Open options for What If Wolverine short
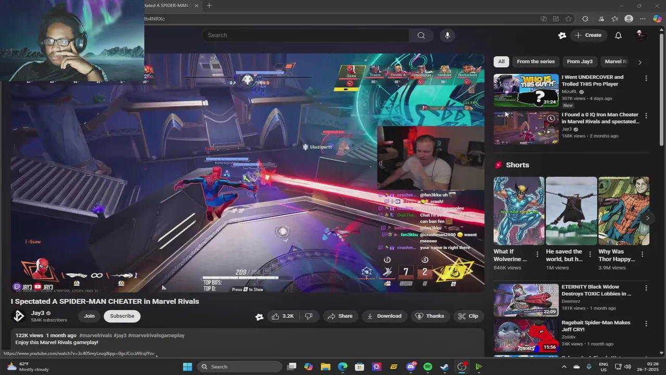The height and width of the screenshot is (375, 666). [x=537, y=254]
